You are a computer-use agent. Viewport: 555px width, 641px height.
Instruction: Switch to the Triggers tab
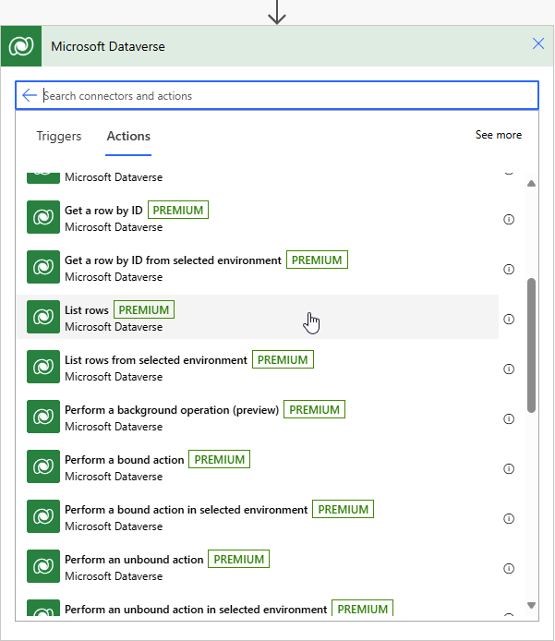click(59, 136)
